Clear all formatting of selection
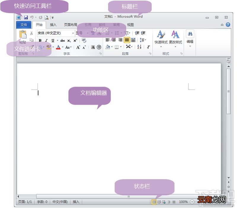 tap(84, 40)
